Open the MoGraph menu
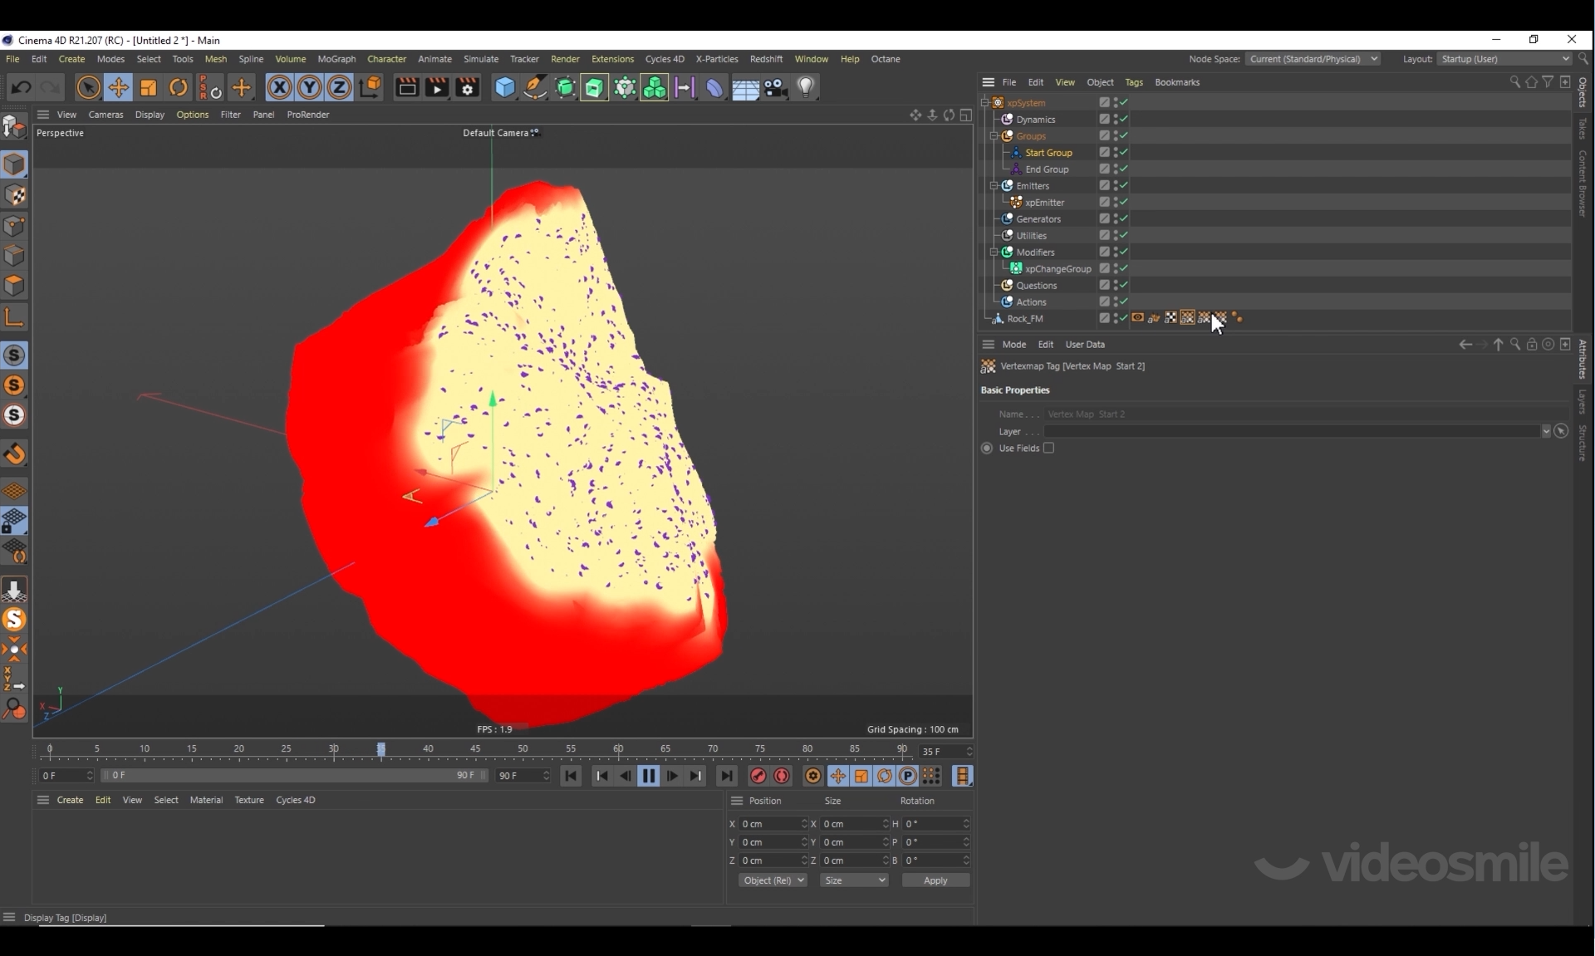The height and width of the screenshot is (956, 1595). [x=336, y=59]
